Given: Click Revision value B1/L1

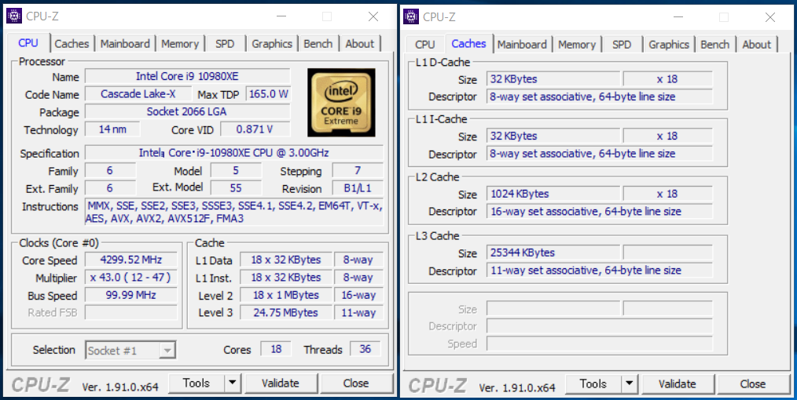Looking at the screenshot, I should [358, 188].
